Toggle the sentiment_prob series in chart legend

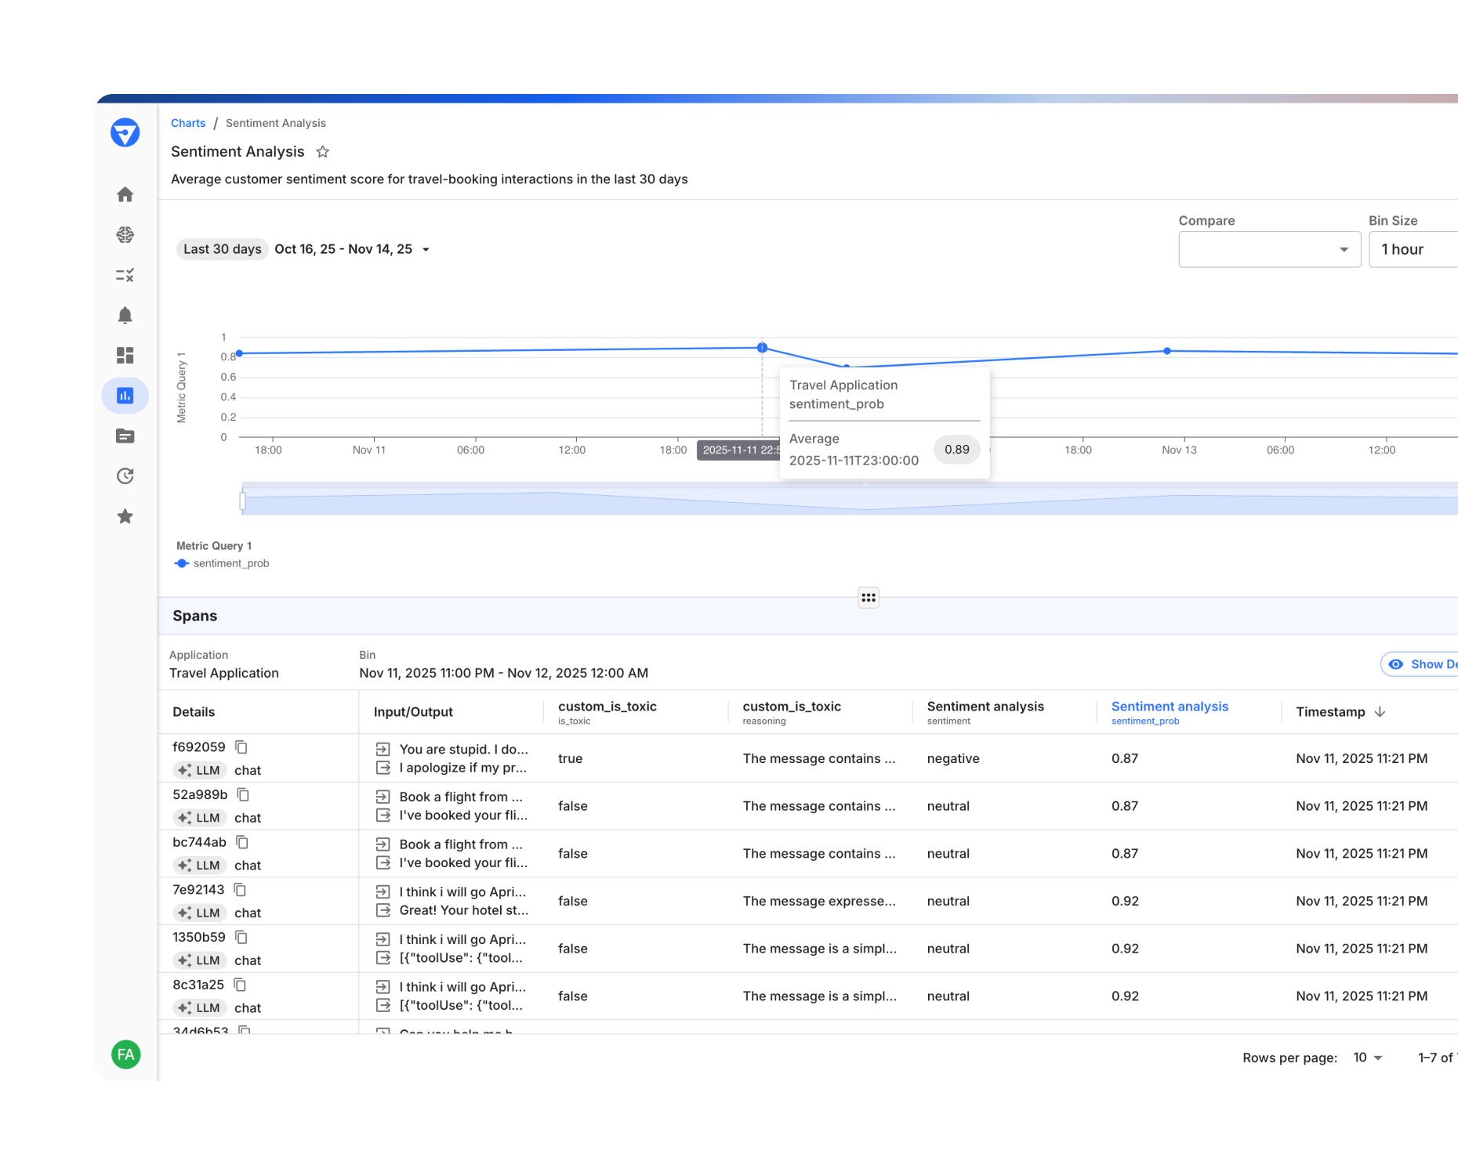(x=223, y=562)
